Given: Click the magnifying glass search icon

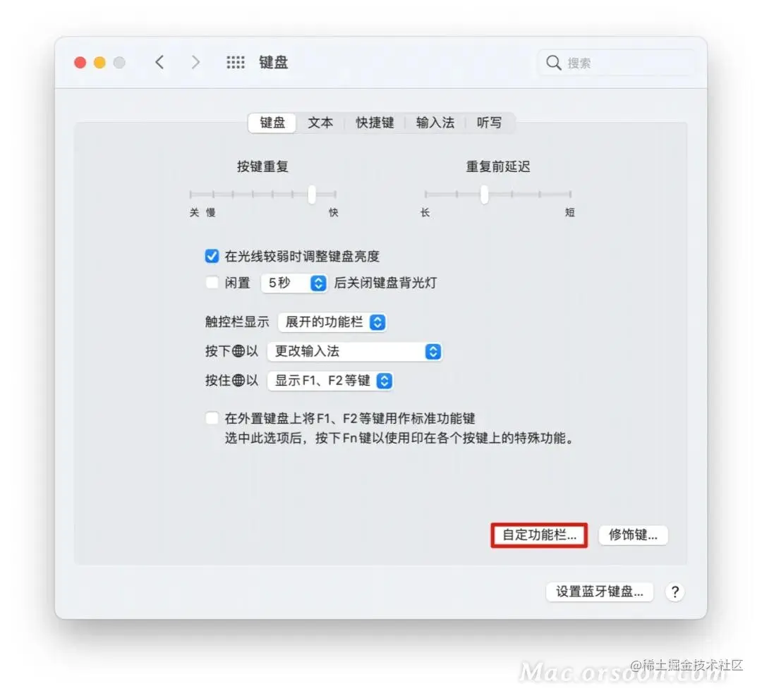Looking at the screenshot, I should pyautogui.click(x=554, y=63).
